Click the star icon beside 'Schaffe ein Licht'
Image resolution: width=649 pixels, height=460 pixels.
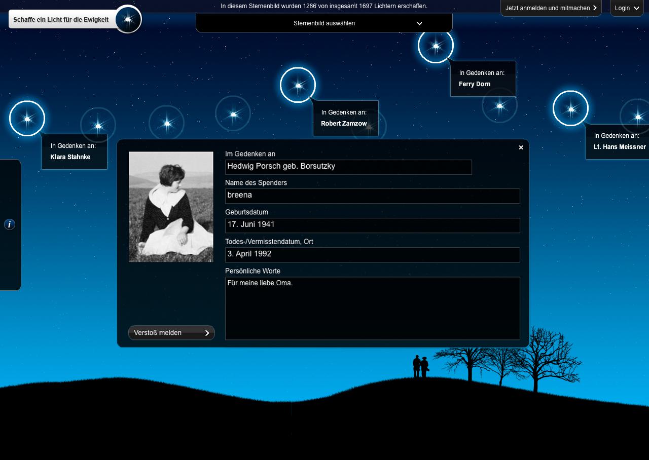pos(128,19)
